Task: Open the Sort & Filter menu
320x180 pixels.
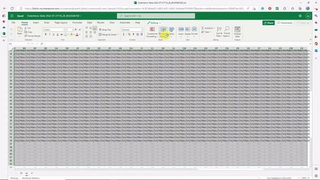Action: coord(219,31)
